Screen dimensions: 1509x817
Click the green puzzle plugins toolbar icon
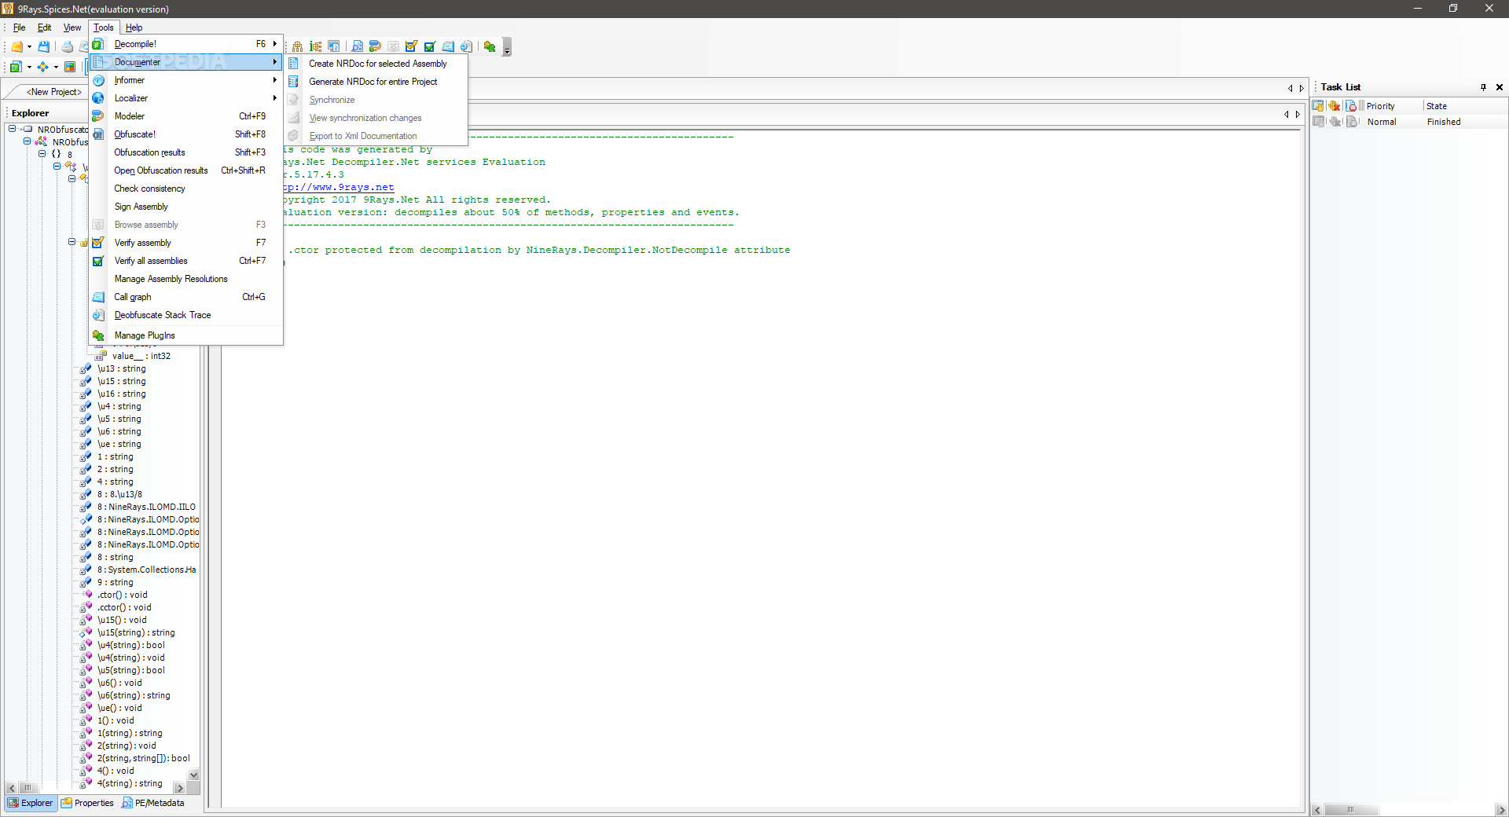[490, 47]
